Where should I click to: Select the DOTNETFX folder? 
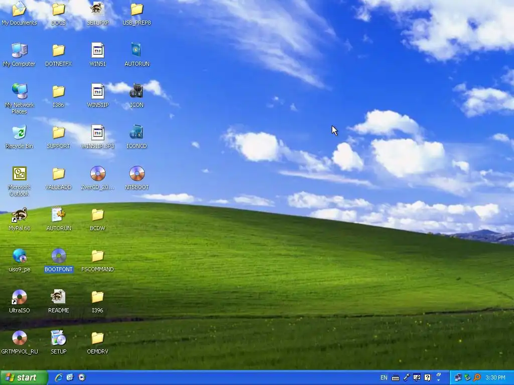58,54
